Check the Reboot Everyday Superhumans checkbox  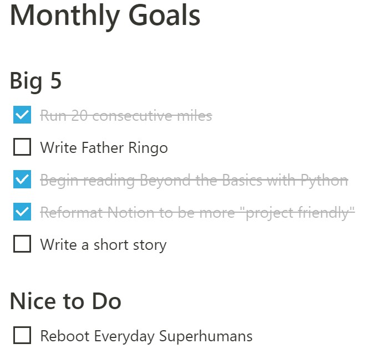pyautogui.click(x=22, y=335)
